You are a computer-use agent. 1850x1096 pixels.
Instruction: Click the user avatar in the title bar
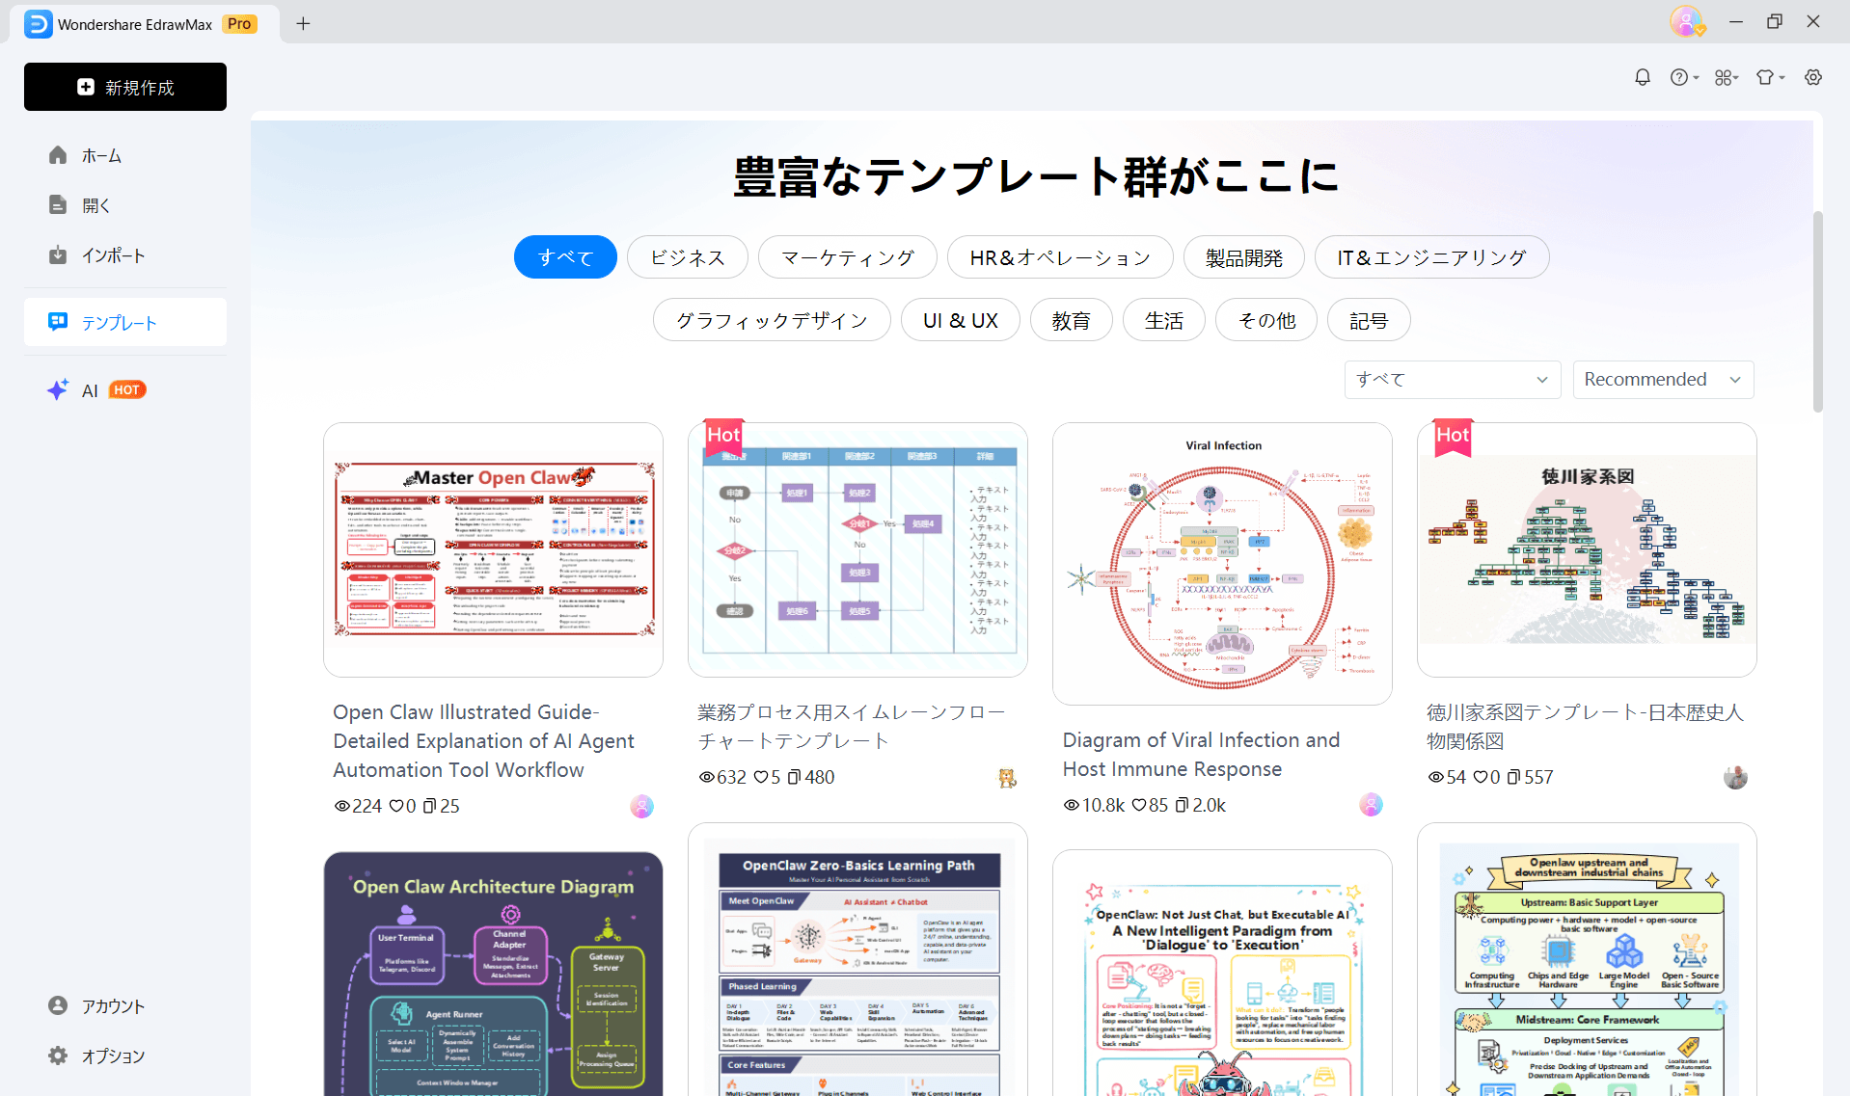point(1686,20)
